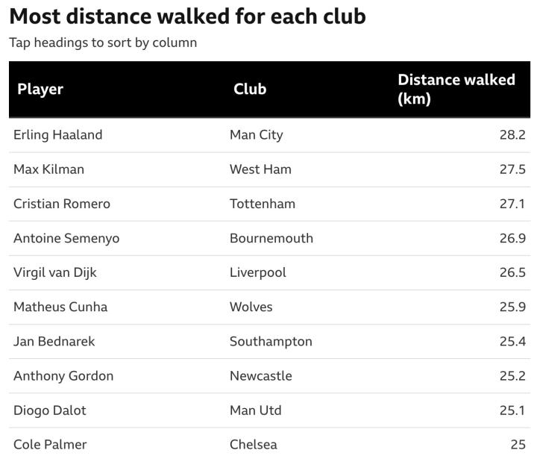Click the 28.2 distance value
The image size is (537, 459).
pos(512,135)
